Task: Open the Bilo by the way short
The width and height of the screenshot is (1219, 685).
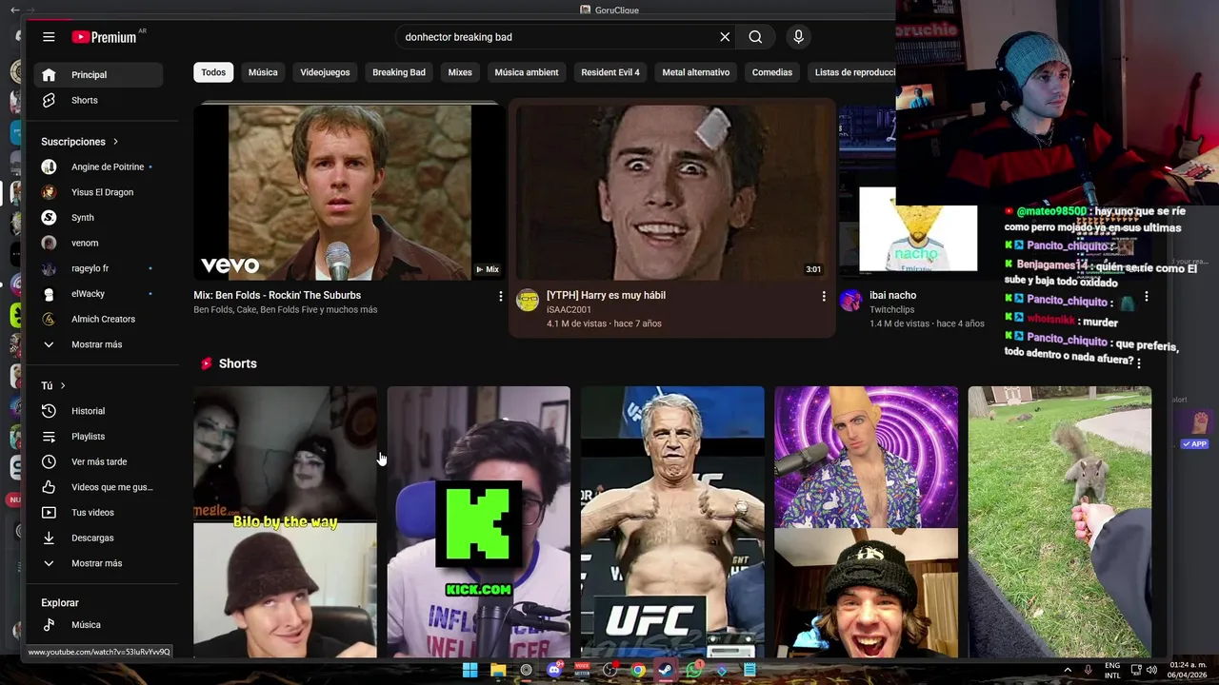Action: pyautogui.click(x=285, y=521)
